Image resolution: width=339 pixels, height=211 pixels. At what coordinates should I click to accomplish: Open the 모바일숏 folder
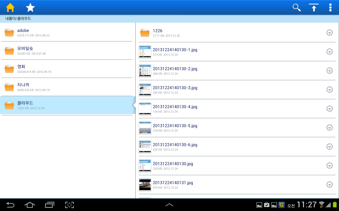[x=67, y=51]
